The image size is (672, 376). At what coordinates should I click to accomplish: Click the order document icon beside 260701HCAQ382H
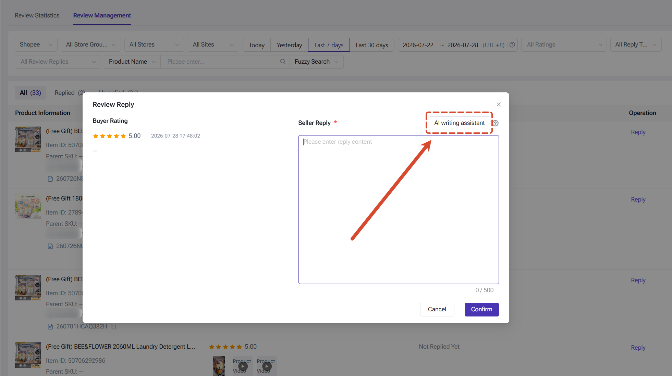point(50,327)
